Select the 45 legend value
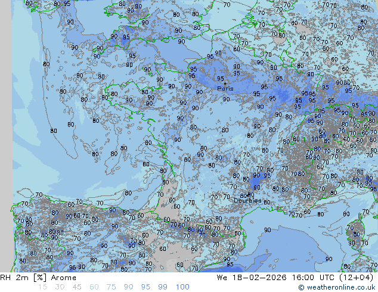Viewport: 378px width, 292px height. [77, 287]
